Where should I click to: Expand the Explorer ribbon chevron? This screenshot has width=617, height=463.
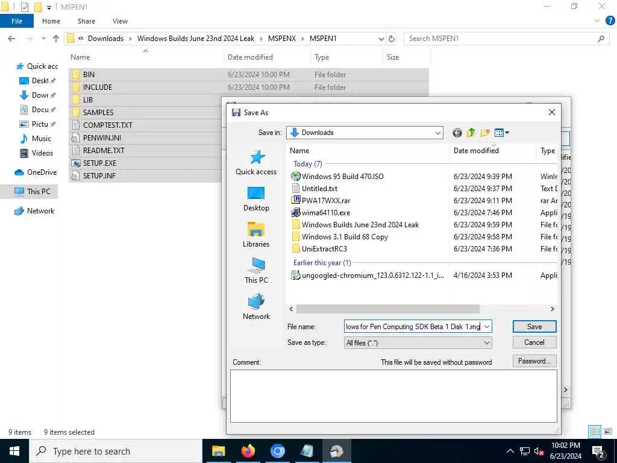coord(597,21)
